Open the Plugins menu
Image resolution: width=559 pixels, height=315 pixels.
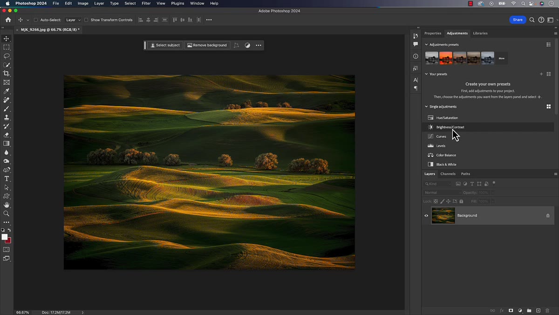point(177,3)
